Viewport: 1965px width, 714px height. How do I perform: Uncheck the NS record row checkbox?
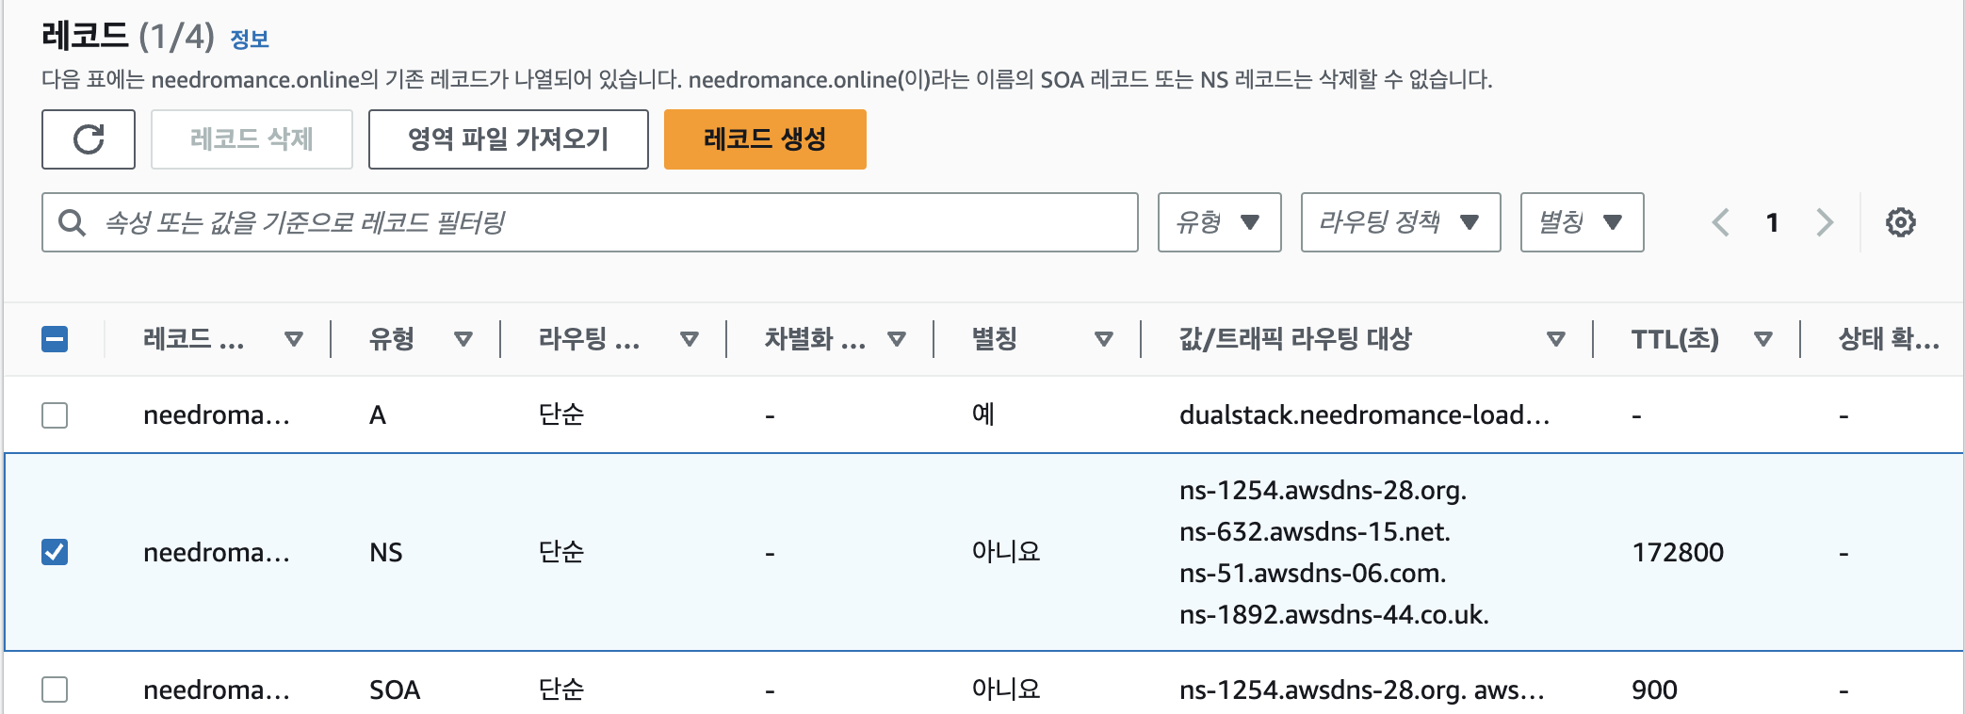point(55,552)
